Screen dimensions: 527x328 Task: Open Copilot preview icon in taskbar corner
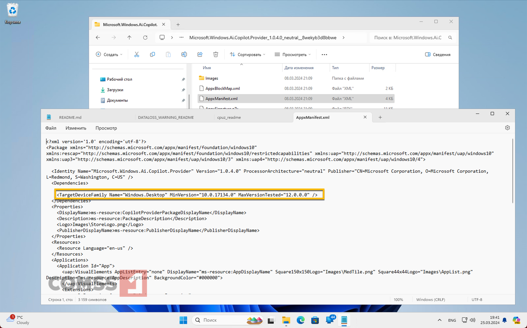(516, 320)
